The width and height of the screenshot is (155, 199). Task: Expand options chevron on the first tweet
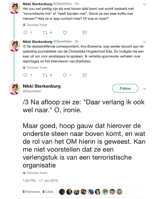pyautogui.click(x=144, y=4)
